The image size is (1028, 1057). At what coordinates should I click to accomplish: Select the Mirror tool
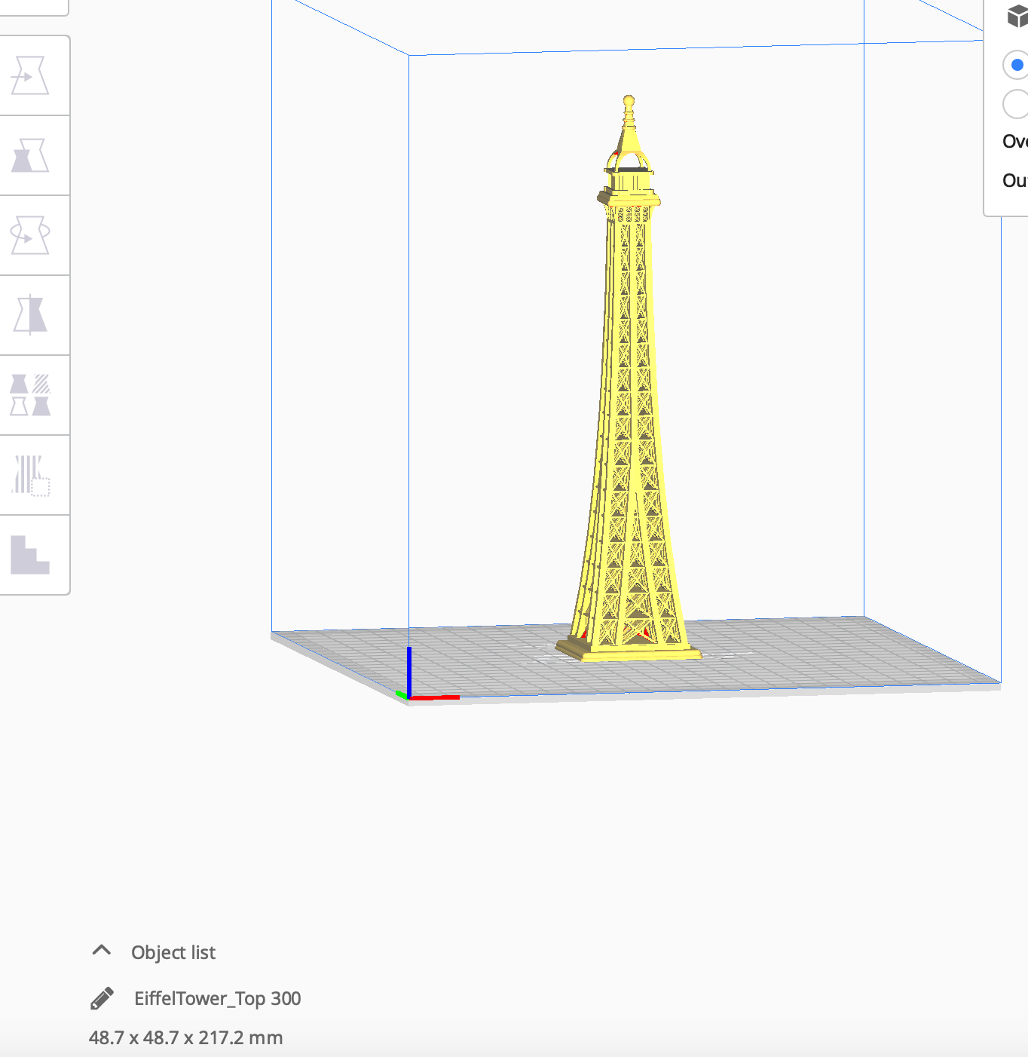[x=30, y=315]
